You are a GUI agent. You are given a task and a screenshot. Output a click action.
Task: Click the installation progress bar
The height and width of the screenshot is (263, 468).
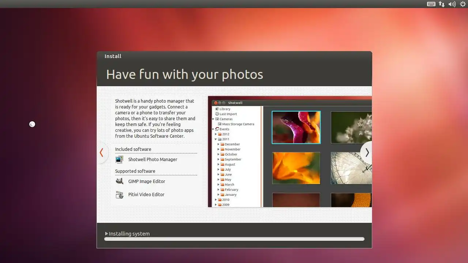[x=234, y=239]
